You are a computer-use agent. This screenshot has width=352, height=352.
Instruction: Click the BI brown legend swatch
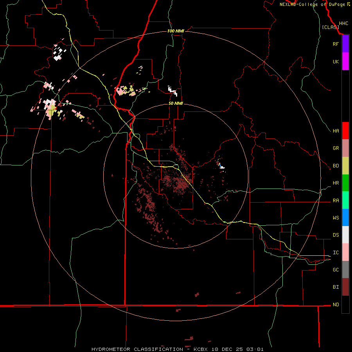click(x=345, y=287)
